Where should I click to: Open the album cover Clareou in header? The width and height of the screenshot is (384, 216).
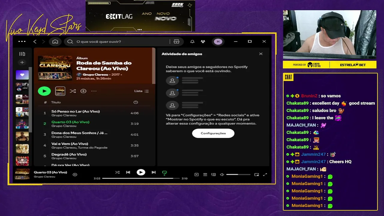55,68
